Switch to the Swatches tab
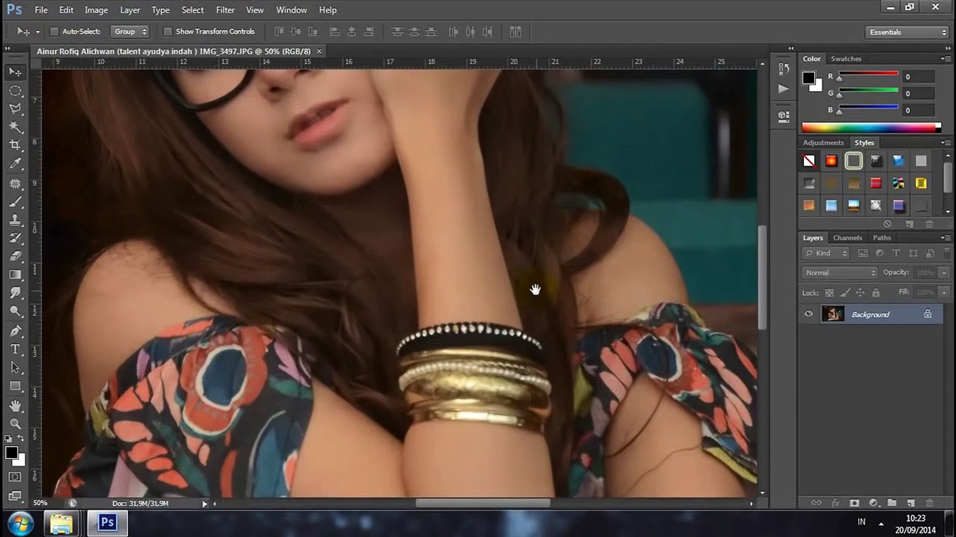 [x=845, y=59]
